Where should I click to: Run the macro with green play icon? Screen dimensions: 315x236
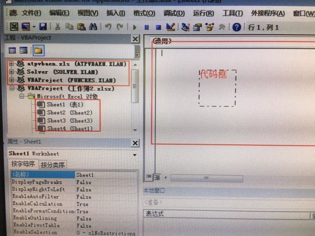click(135, 27)
